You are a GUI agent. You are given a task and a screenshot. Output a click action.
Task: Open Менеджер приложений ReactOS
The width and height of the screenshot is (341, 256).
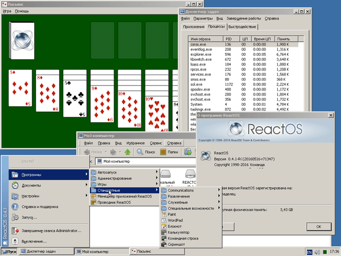pos(124,196)
